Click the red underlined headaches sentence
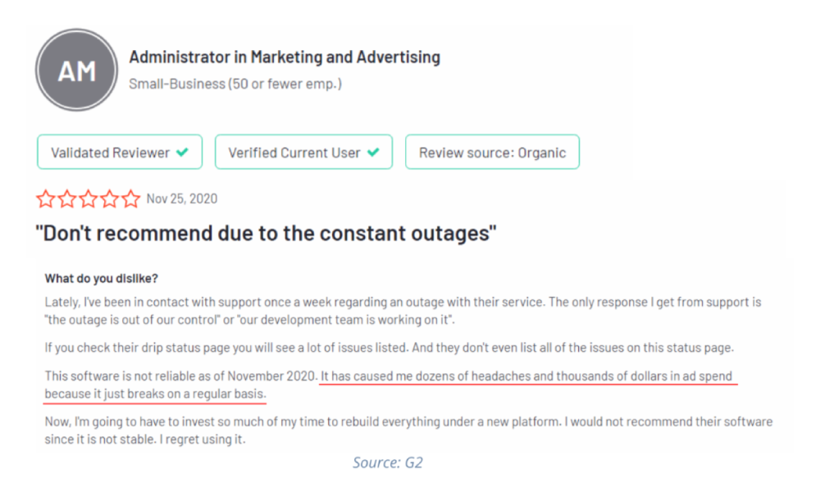The width and height of the screenshot is (820, 492). point(525,377)
